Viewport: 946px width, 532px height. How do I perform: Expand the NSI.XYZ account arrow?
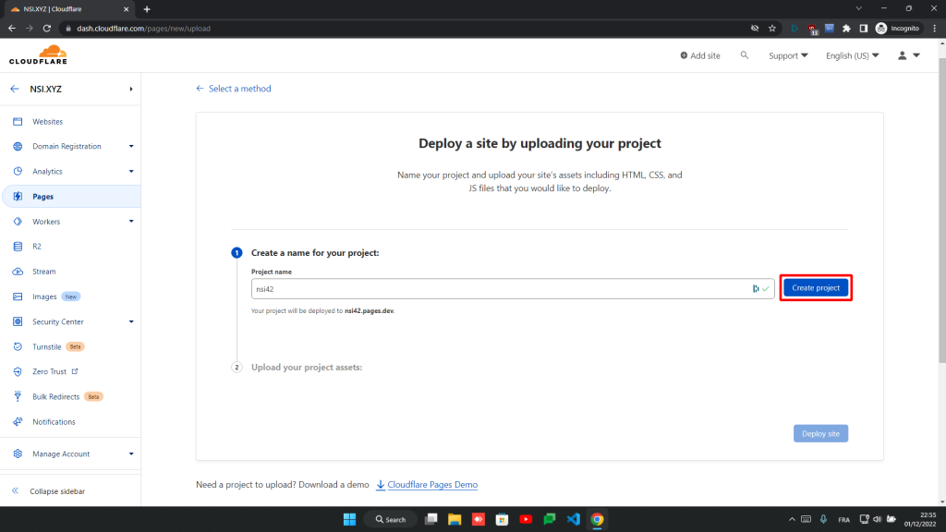pos(131,90)
